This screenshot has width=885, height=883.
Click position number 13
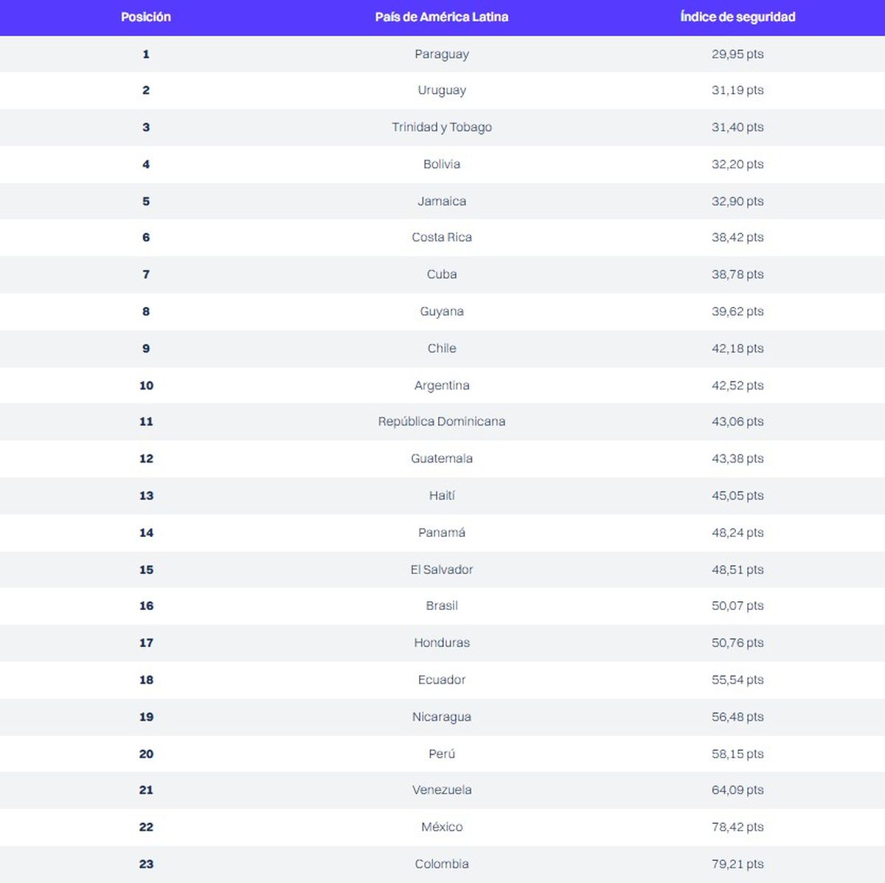click(146, 495)
